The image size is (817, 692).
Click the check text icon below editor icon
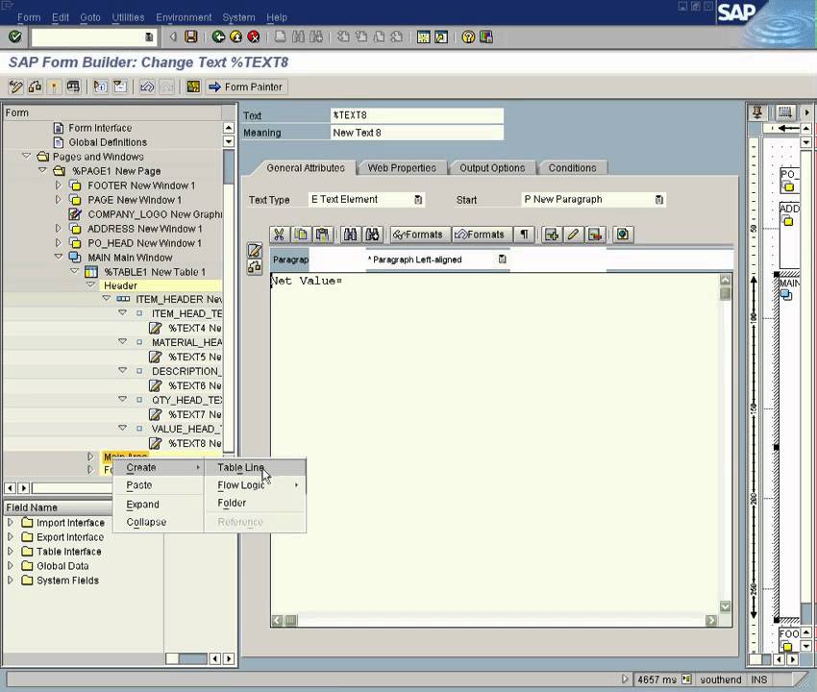[255, 267]
